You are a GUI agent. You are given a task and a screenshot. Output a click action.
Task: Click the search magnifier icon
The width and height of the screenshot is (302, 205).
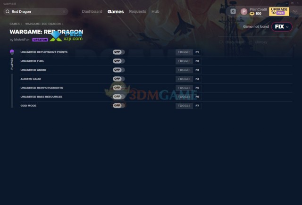click(8, 11)
